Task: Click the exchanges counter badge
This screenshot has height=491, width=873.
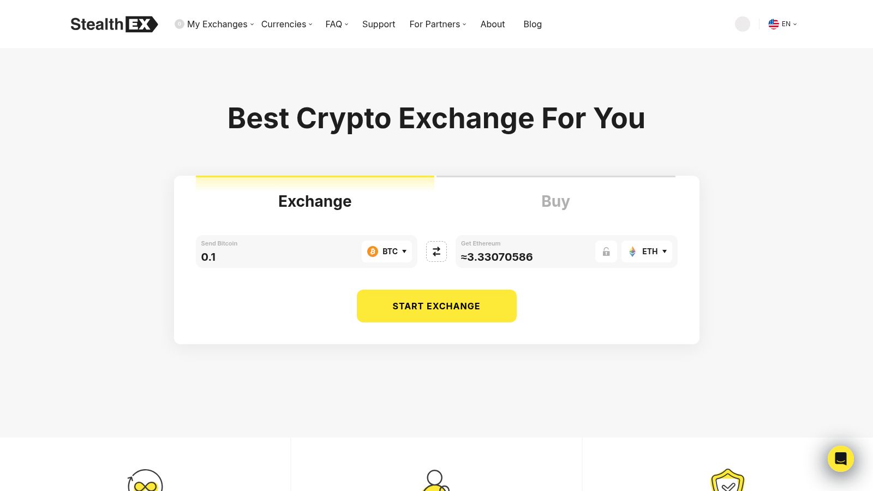Action: 179,24
